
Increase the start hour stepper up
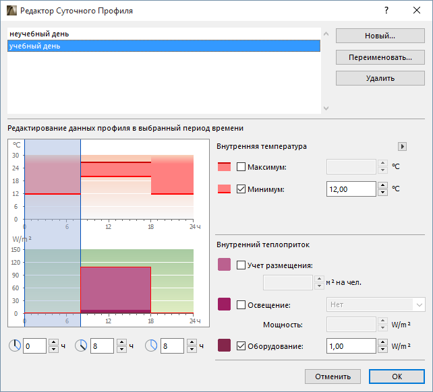53,342
